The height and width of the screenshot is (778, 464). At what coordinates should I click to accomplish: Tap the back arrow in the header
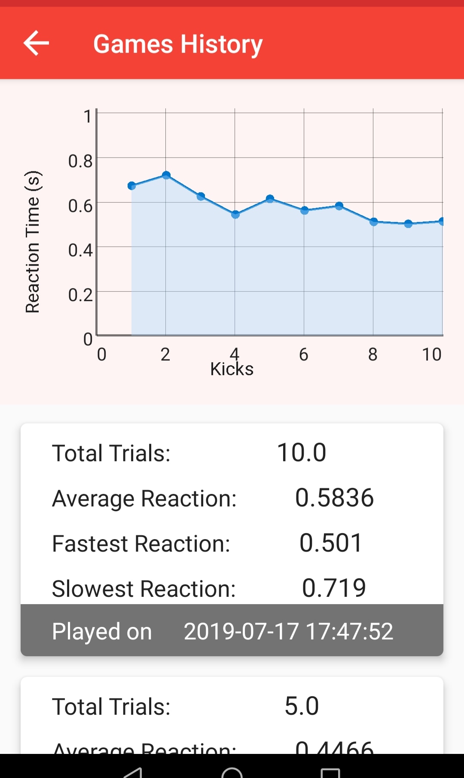(36, 43)
